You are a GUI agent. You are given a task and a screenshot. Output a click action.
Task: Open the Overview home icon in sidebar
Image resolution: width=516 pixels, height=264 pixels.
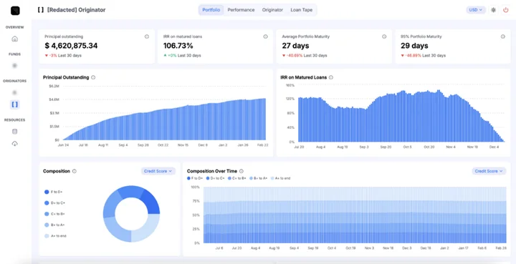(x=14, y=39)
